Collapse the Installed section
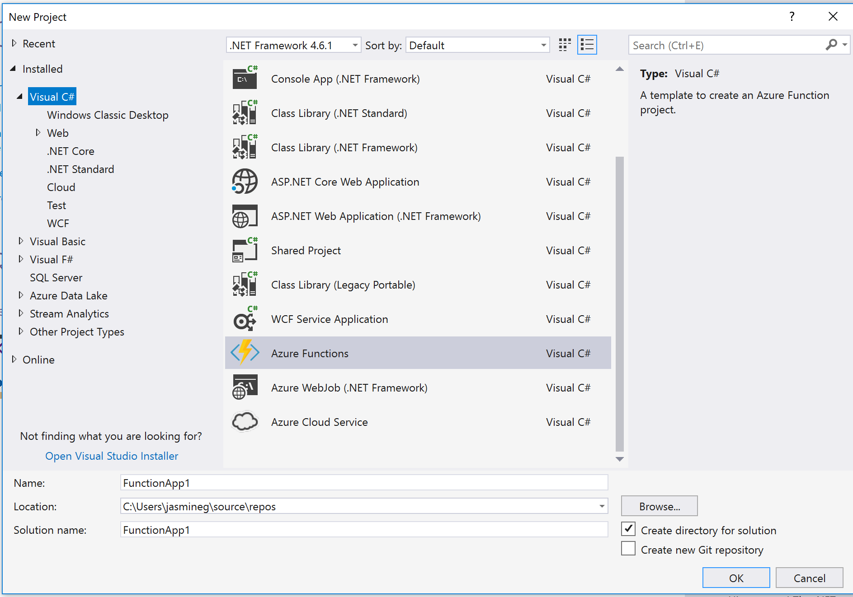The image size is (853, 597). [x=14, y=68]
